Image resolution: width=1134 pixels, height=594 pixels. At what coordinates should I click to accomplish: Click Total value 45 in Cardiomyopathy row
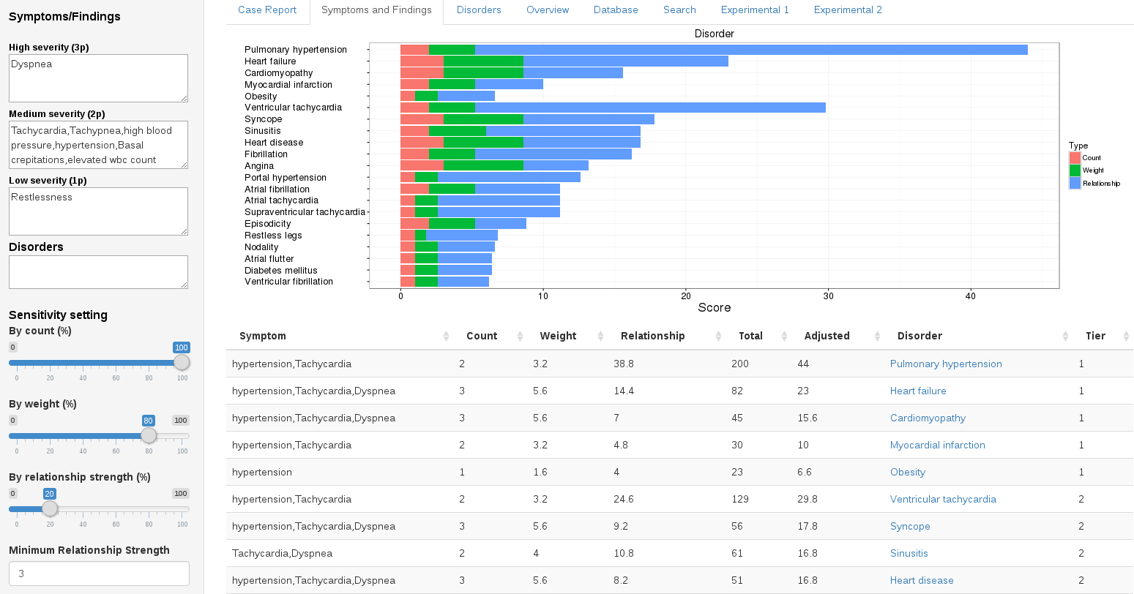point(737,418)
